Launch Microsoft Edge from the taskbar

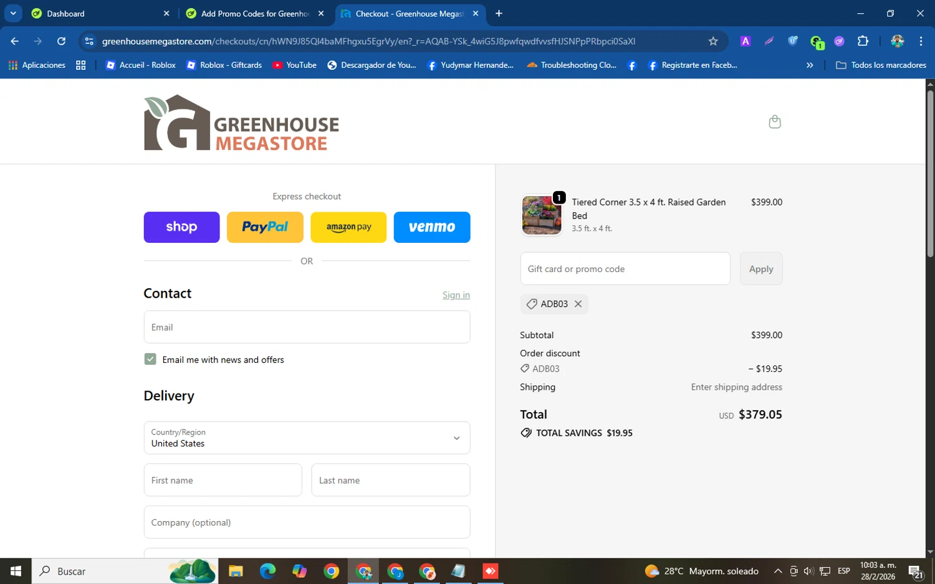pyautogui.click(x=267, y=571)
